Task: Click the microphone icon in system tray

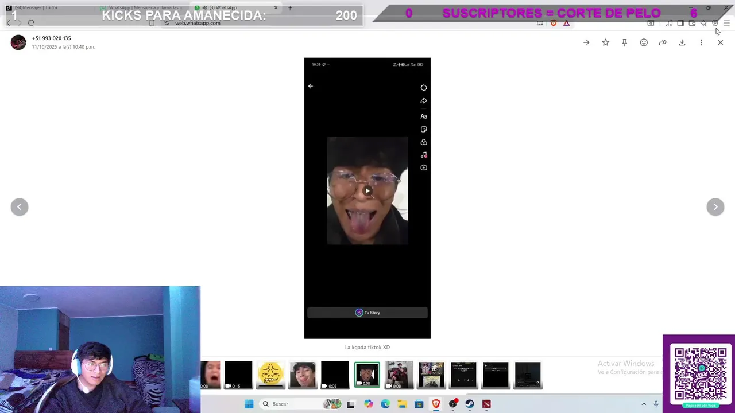Action: (656, 404)
